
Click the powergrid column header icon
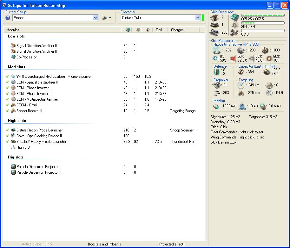coord(138,30)
